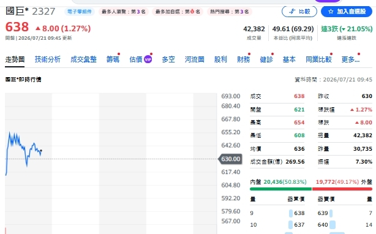Open the 同業比較 tab
This screenshot has width=376, height=234.
(x=318, y=59)
